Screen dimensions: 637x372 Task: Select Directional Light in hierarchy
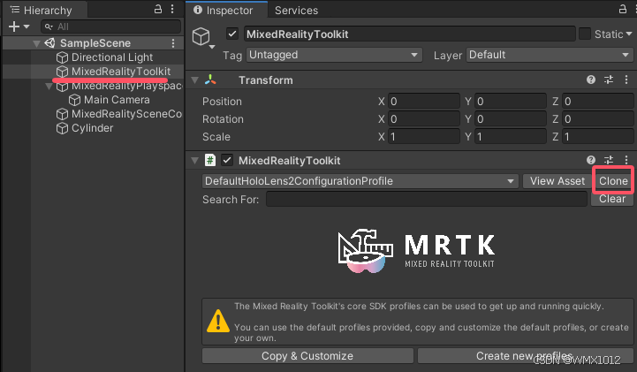pos(112,57)
